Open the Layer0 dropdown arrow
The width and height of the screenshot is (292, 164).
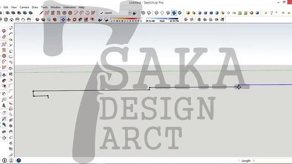[130, 13]
